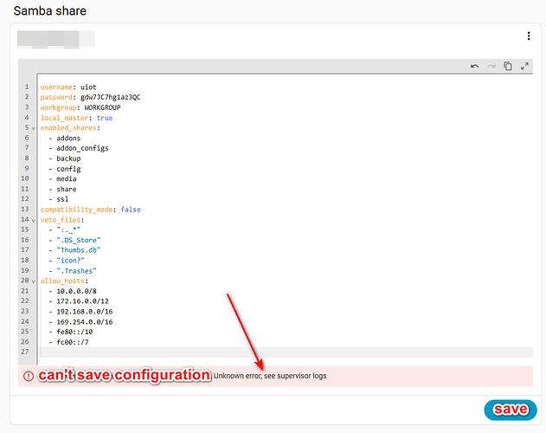Click the "icon?" veto entry
The height and width of the screenshot is (433, 546).
point(70,261)
